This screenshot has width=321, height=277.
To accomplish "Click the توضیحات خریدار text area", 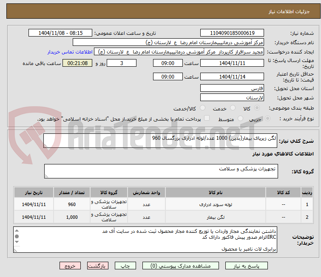I will [x=145, y=240].
